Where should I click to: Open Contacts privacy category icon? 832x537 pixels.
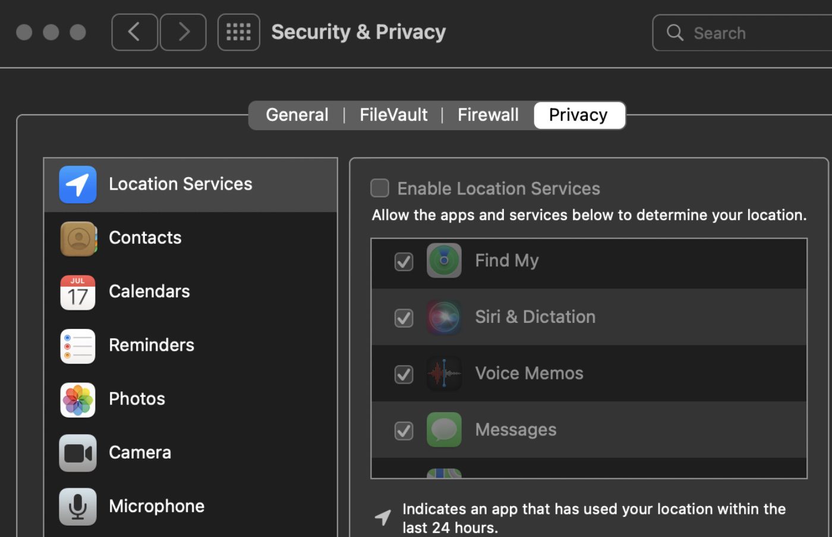(x=78, y=238)
